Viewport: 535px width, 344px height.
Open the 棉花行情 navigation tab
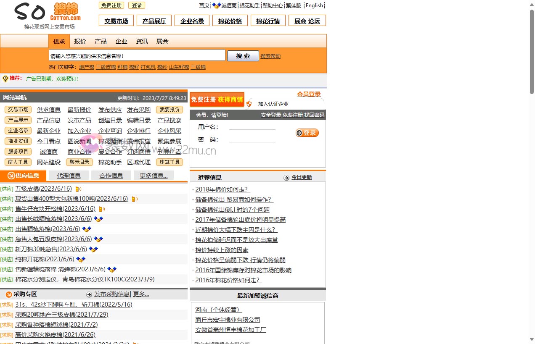click(268, 20)
